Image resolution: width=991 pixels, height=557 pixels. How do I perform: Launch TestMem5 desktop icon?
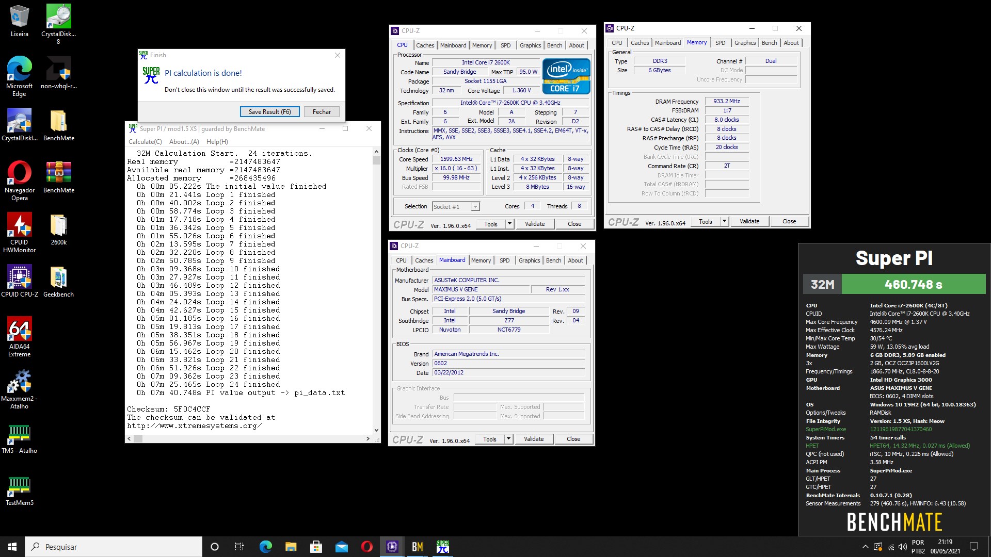(19, 489)
